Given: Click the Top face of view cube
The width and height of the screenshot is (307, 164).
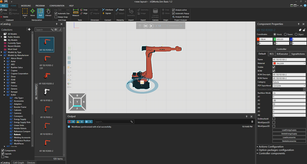Looking at the screenshot, I should click(x=77, y=102).
